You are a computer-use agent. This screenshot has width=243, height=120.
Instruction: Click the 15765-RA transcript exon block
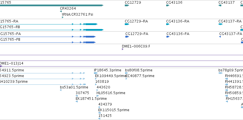coord(91,24)
